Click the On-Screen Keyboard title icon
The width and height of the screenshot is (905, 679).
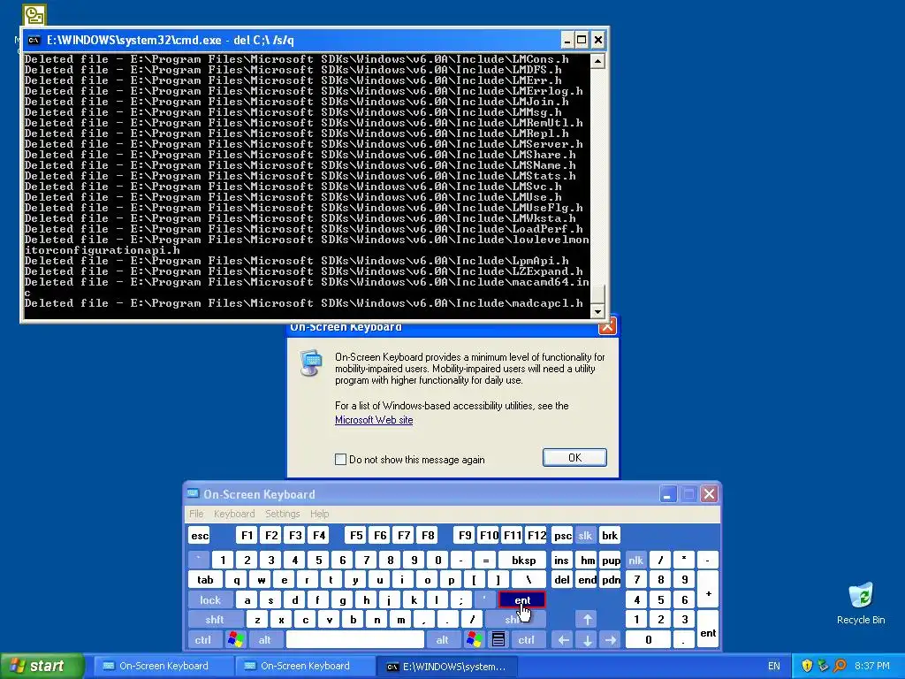[x=193, y=494]
